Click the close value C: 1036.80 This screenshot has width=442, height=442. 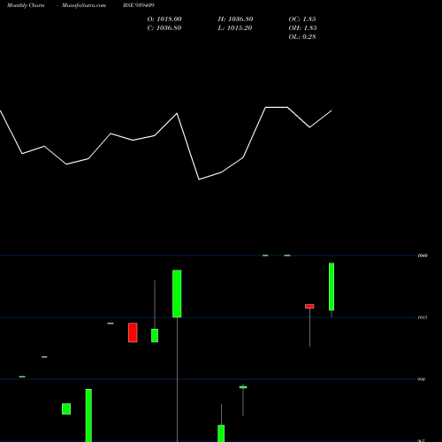click(x=164, y=28)
